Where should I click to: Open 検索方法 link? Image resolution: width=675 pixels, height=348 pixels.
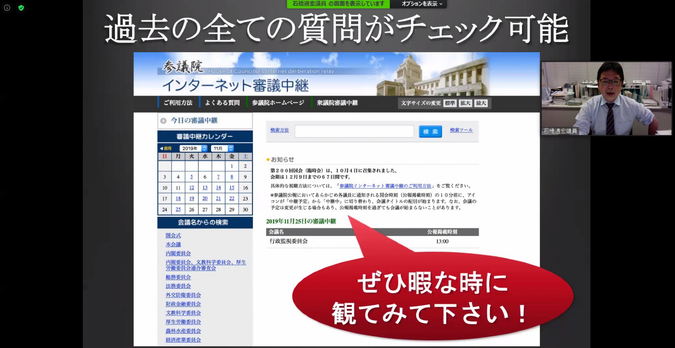(x=279, y=130)
